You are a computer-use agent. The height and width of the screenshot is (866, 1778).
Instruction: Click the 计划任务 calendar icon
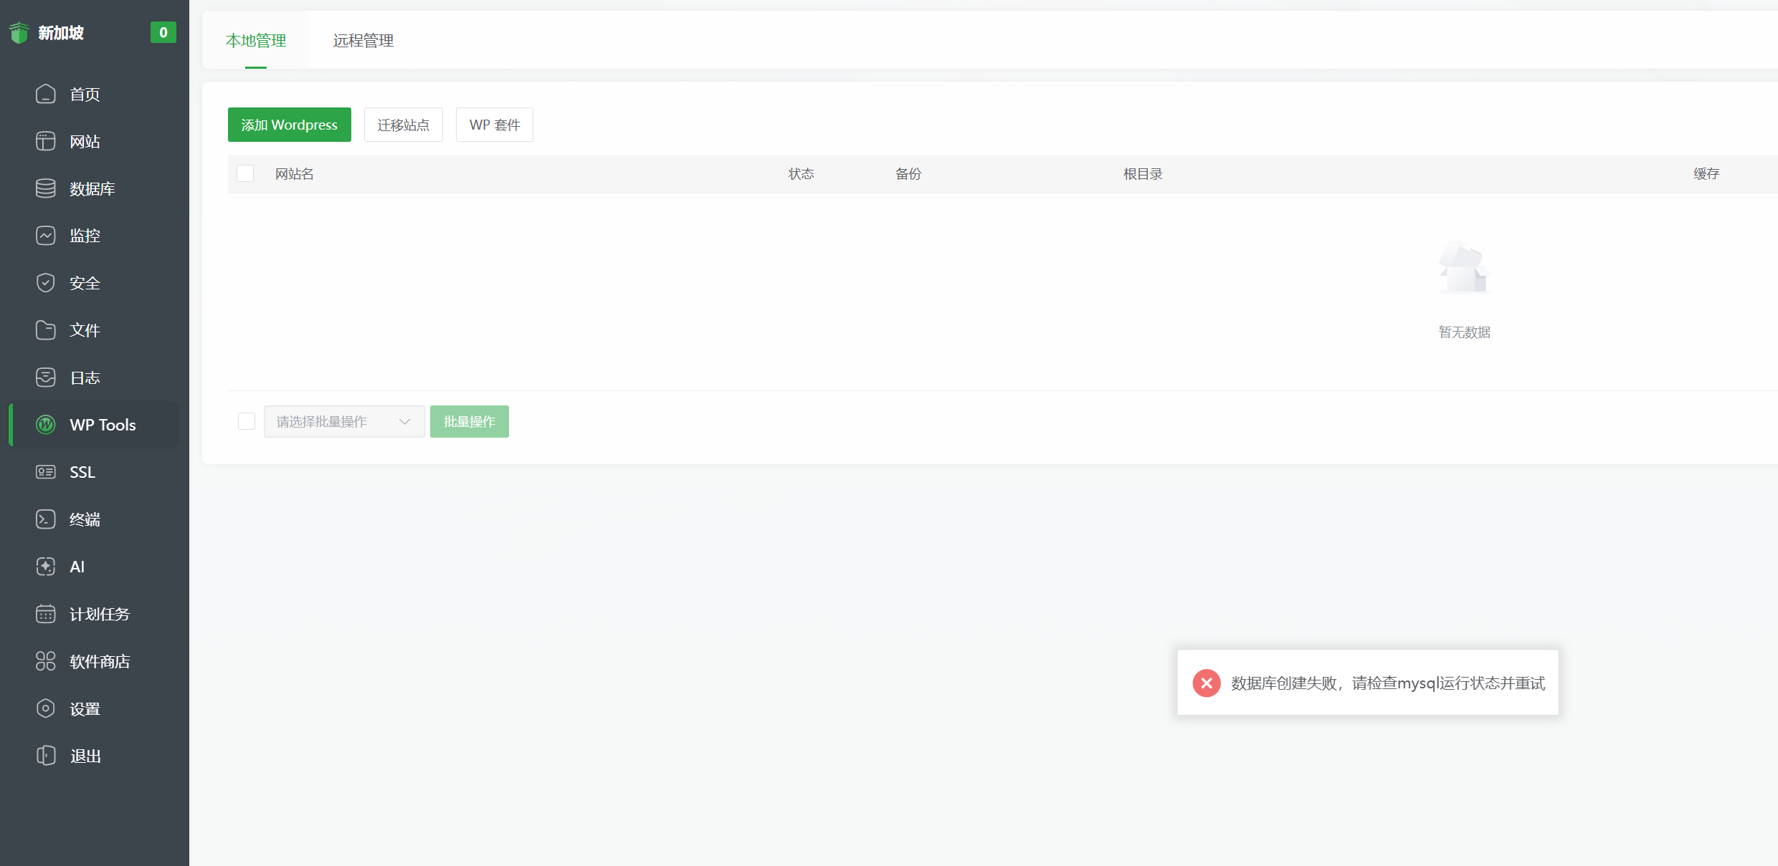(x=46, y=614)
